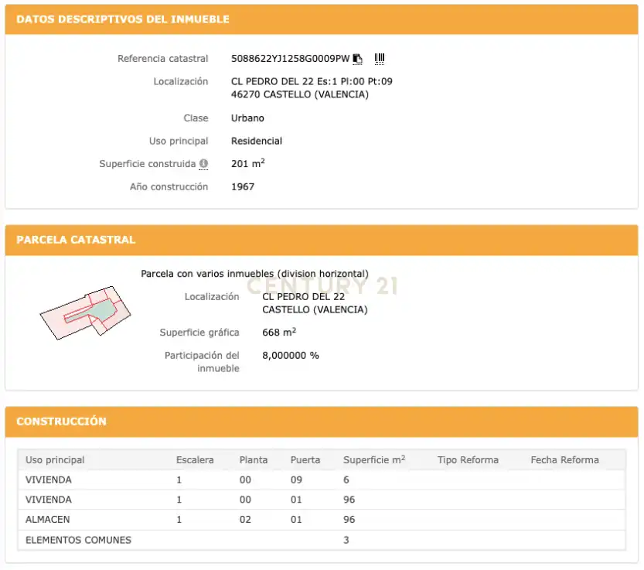
Task: Select the Clase value Urbano
Action: pyautogui.click(x=247, y=118)
